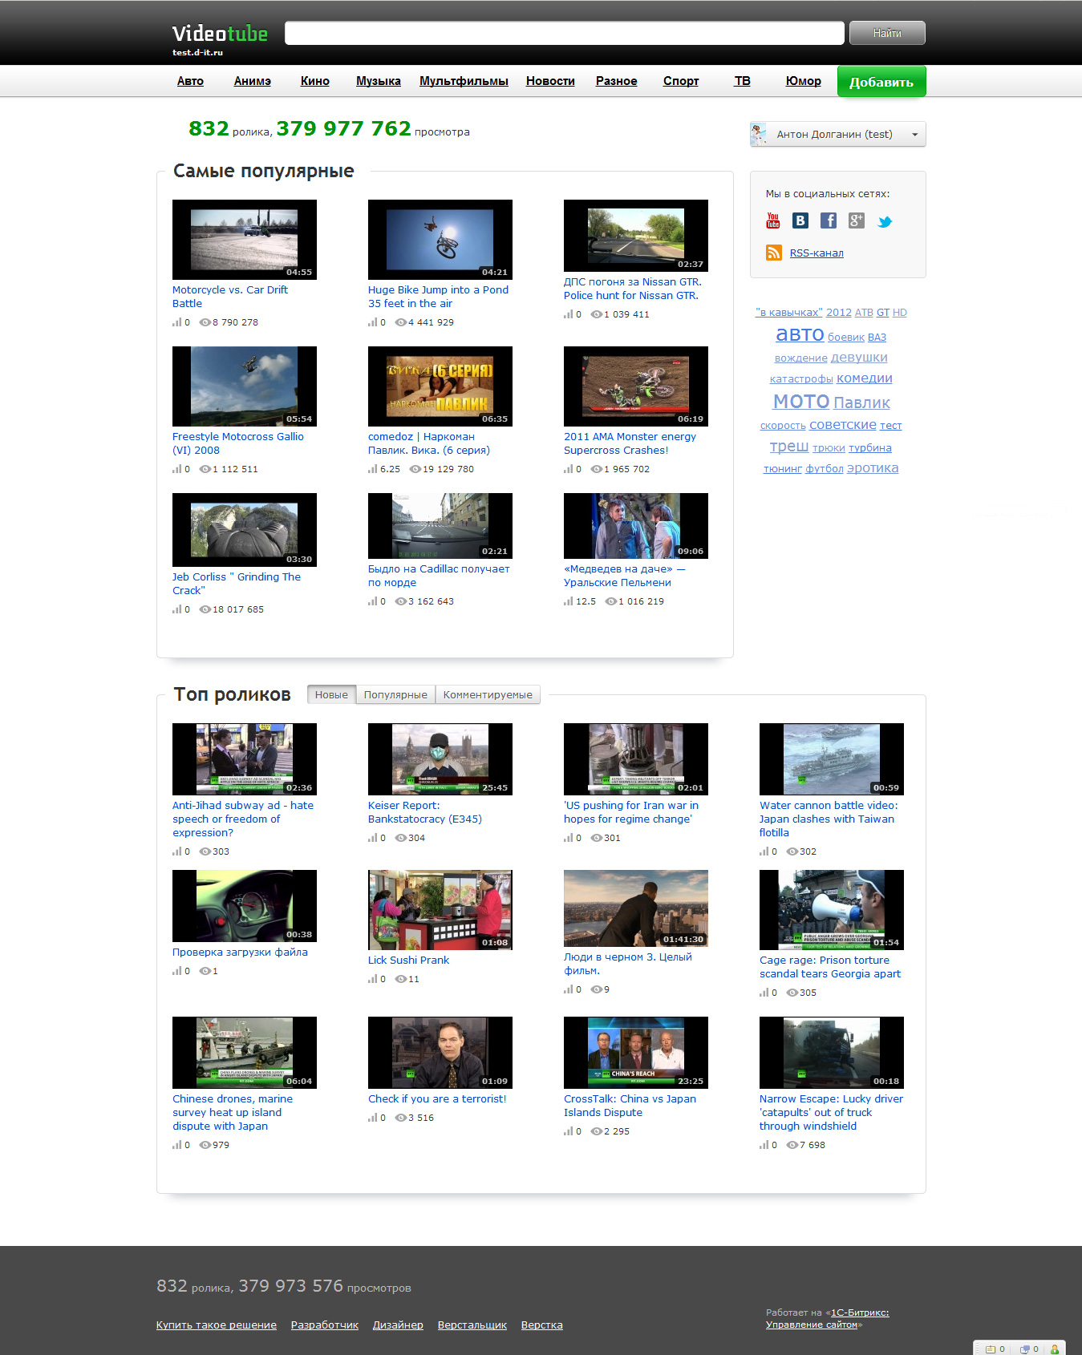
Task: Select the Комментируемые tab
Action: tap(488, 694)
